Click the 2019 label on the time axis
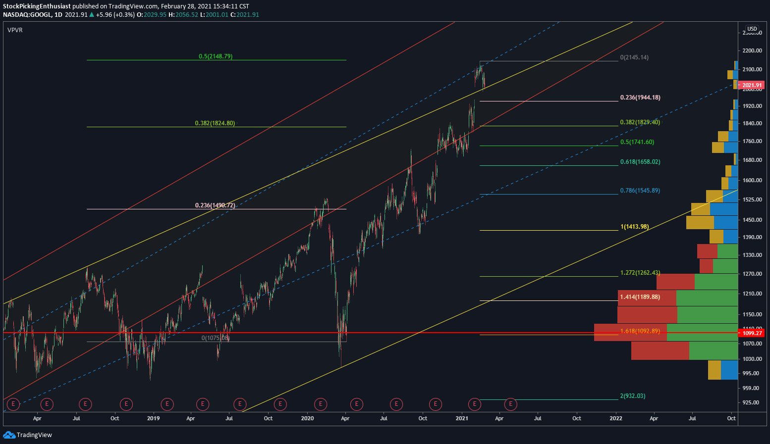 [x=154, y=418]
